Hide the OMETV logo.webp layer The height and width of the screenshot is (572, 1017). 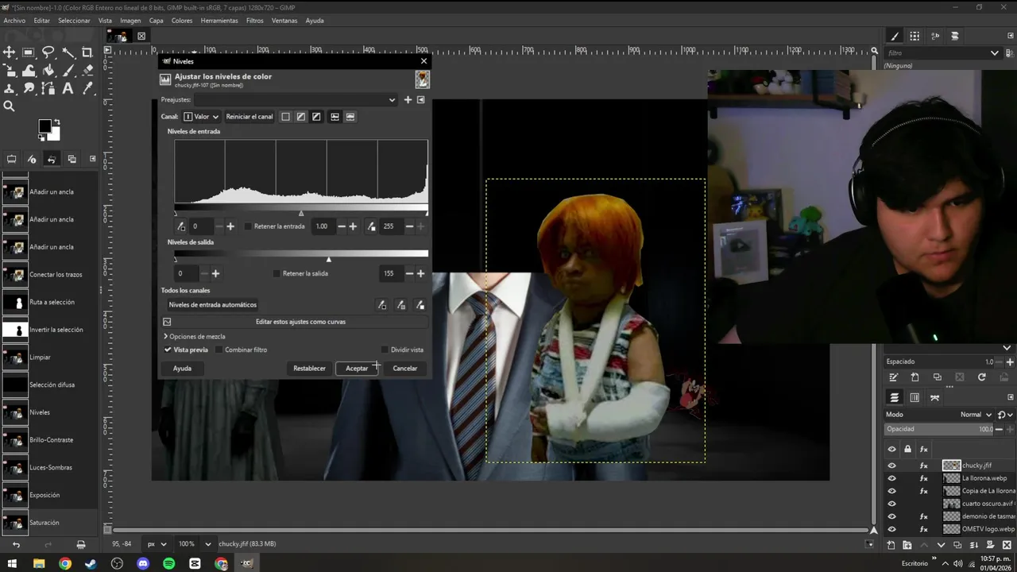(x=891, y=529)
